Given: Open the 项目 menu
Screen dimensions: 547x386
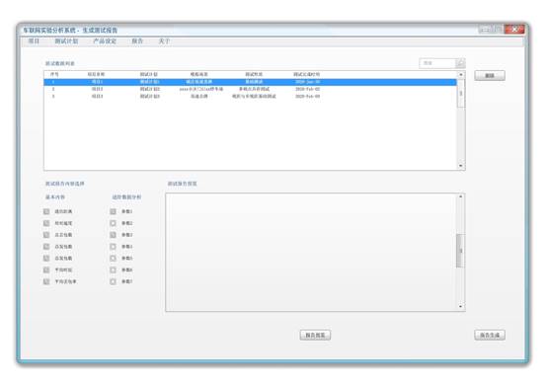Looking at the screenshot, I should [34, 41].
